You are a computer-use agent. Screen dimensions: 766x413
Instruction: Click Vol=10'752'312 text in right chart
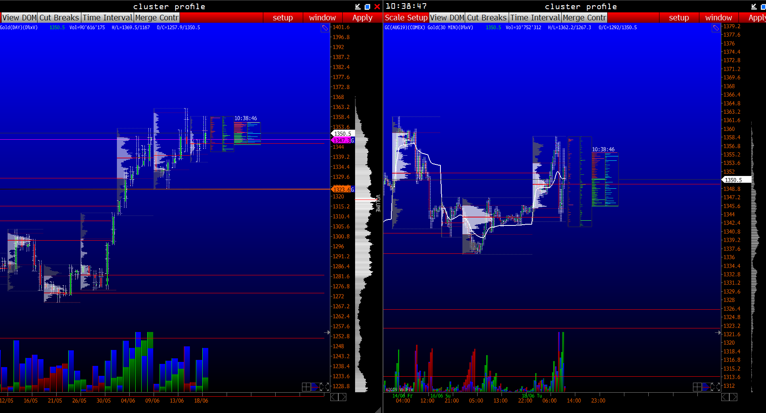pos(523,28)
